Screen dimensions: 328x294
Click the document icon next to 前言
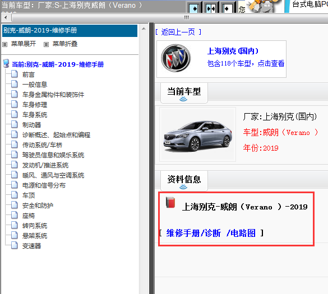click(15, 74)
